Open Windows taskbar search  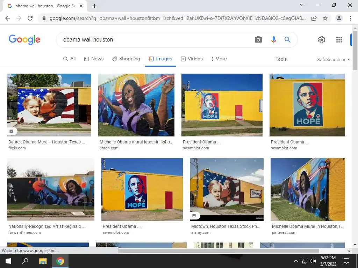25,261
